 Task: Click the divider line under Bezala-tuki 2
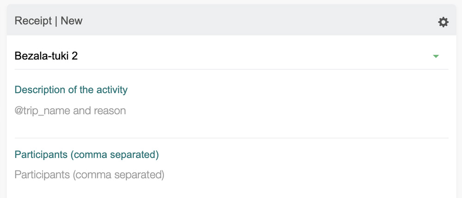(x=231, y=70)
